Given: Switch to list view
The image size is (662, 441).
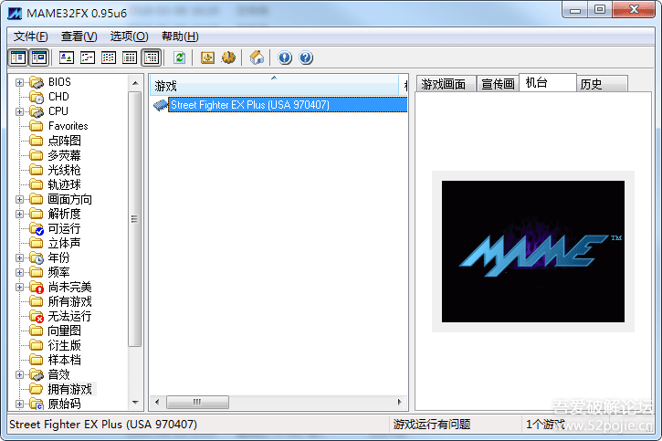Looking at the screenshot, I should pos(109,58).
